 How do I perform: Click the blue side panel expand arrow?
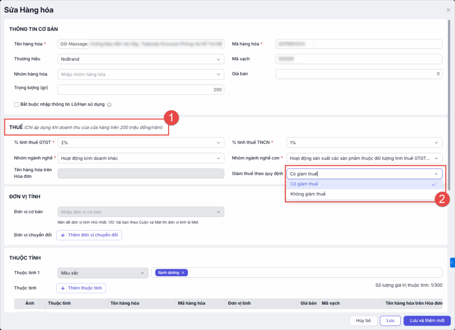point(452,263)
